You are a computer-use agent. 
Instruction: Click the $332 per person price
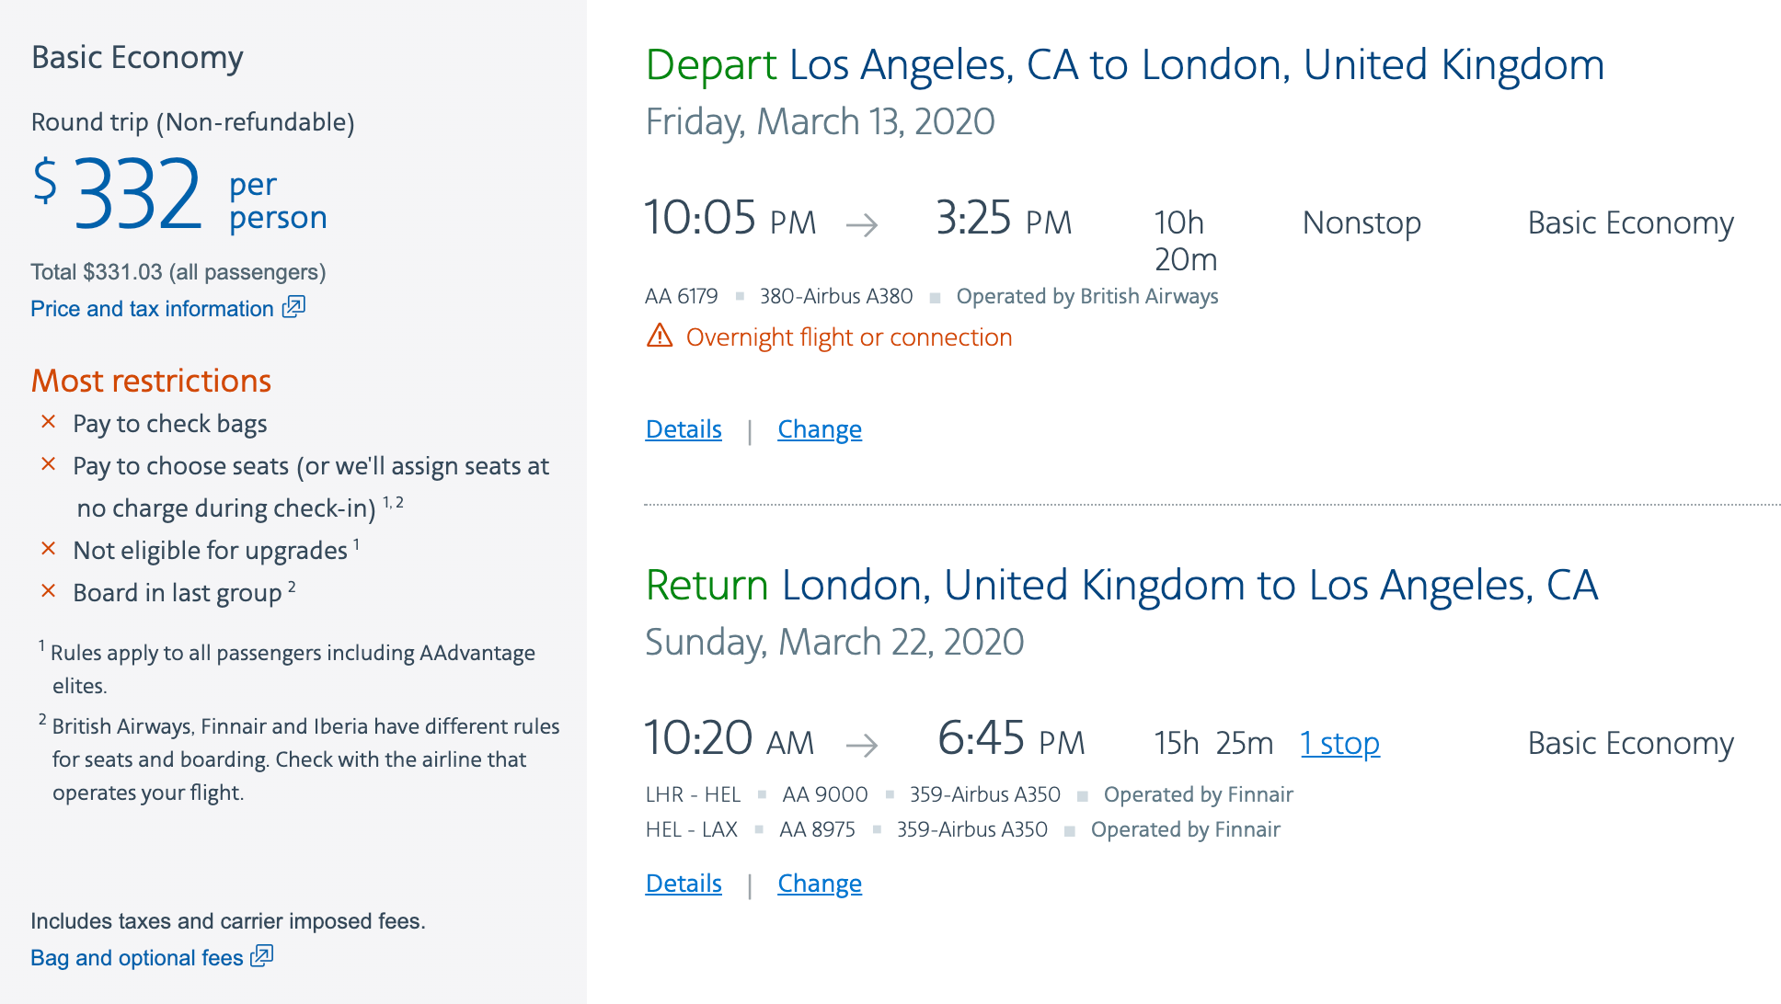click(138, 195)
